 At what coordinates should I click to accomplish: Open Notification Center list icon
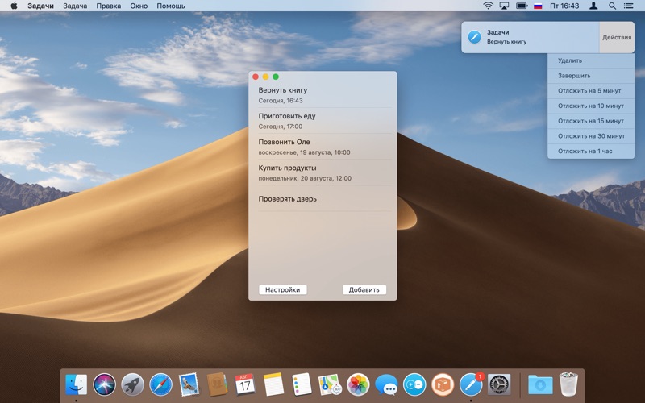pyautogui.click(x=628, y=6)
